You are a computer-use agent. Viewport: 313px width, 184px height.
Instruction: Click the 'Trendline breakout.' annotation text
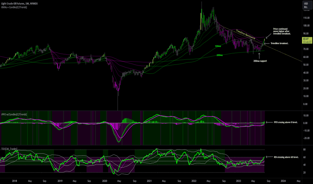point(279,43)
